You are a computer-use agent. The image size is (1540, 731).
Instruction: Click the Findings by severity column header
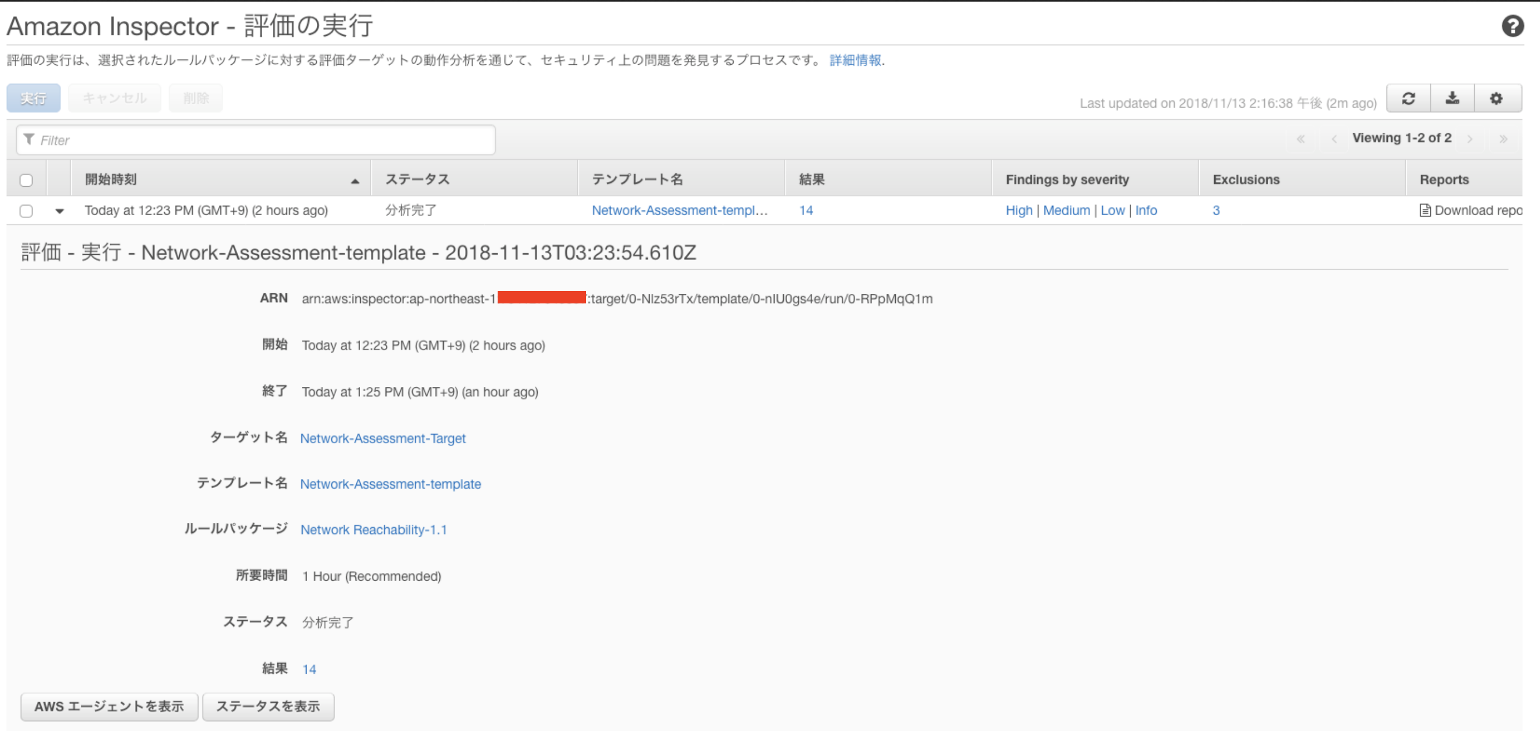[1095, 179]
